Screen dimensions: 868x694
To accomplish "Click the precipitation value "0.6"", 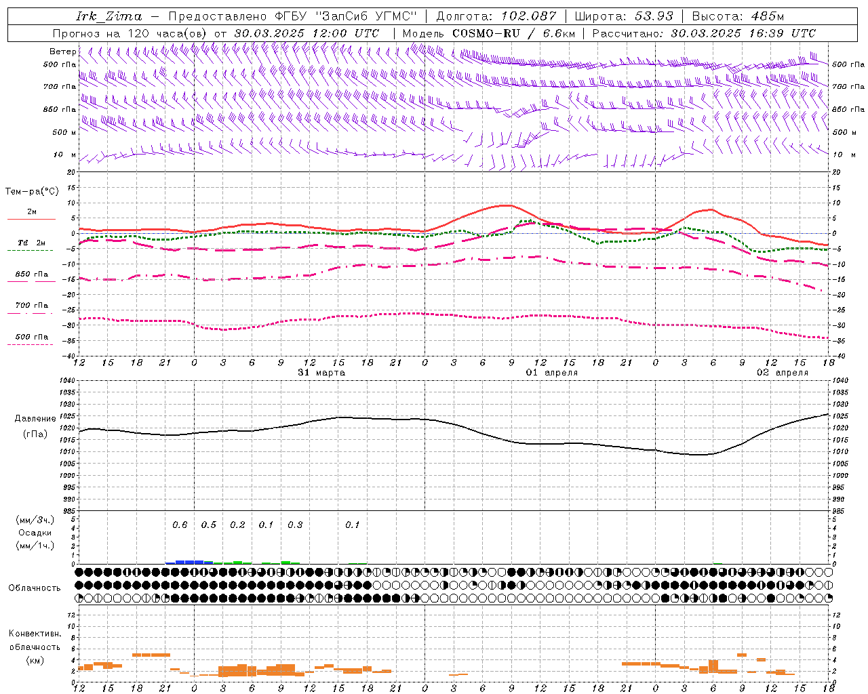I will point(180,525).
